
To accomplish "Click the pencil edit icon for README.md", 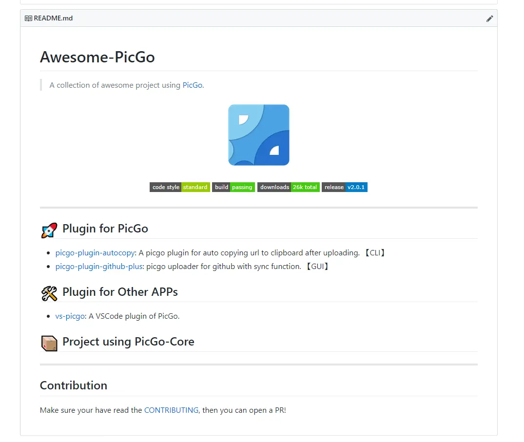I will [x=489, y=19].
